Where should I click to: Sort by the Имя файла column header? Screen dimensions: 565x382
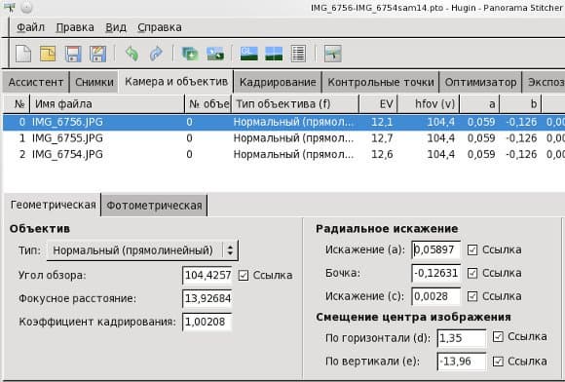pos(107,104)
